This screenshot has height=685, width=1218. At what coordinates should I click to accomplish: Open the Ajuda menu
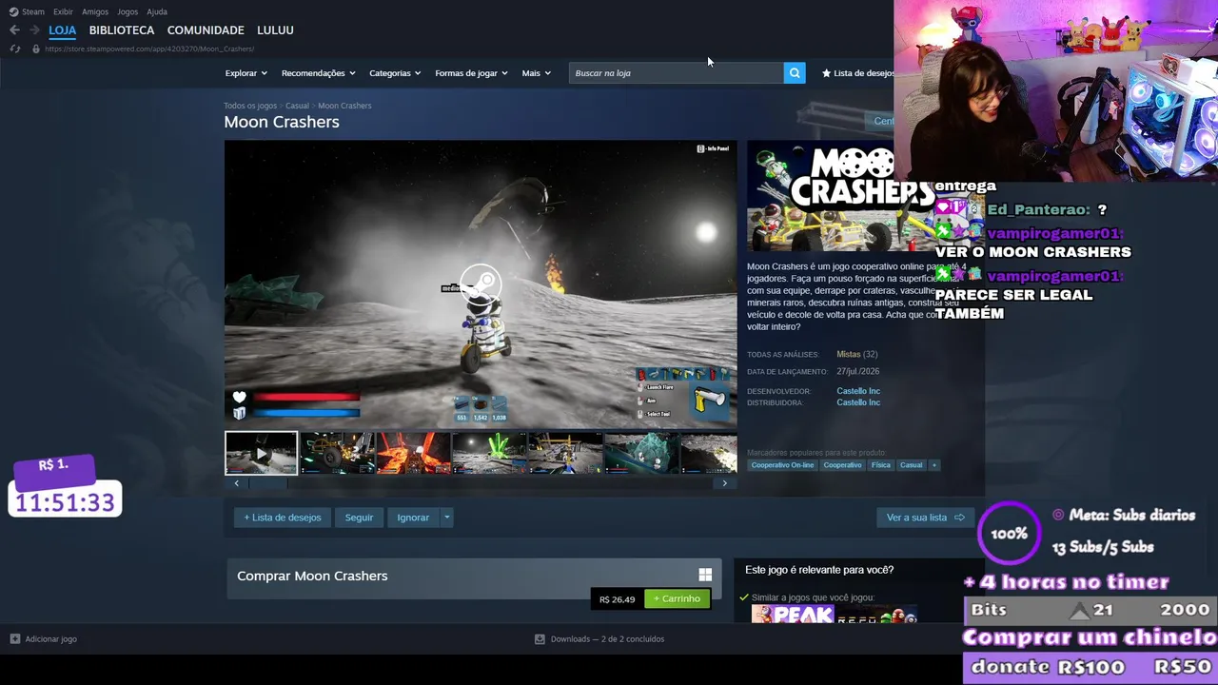[157, 11]
